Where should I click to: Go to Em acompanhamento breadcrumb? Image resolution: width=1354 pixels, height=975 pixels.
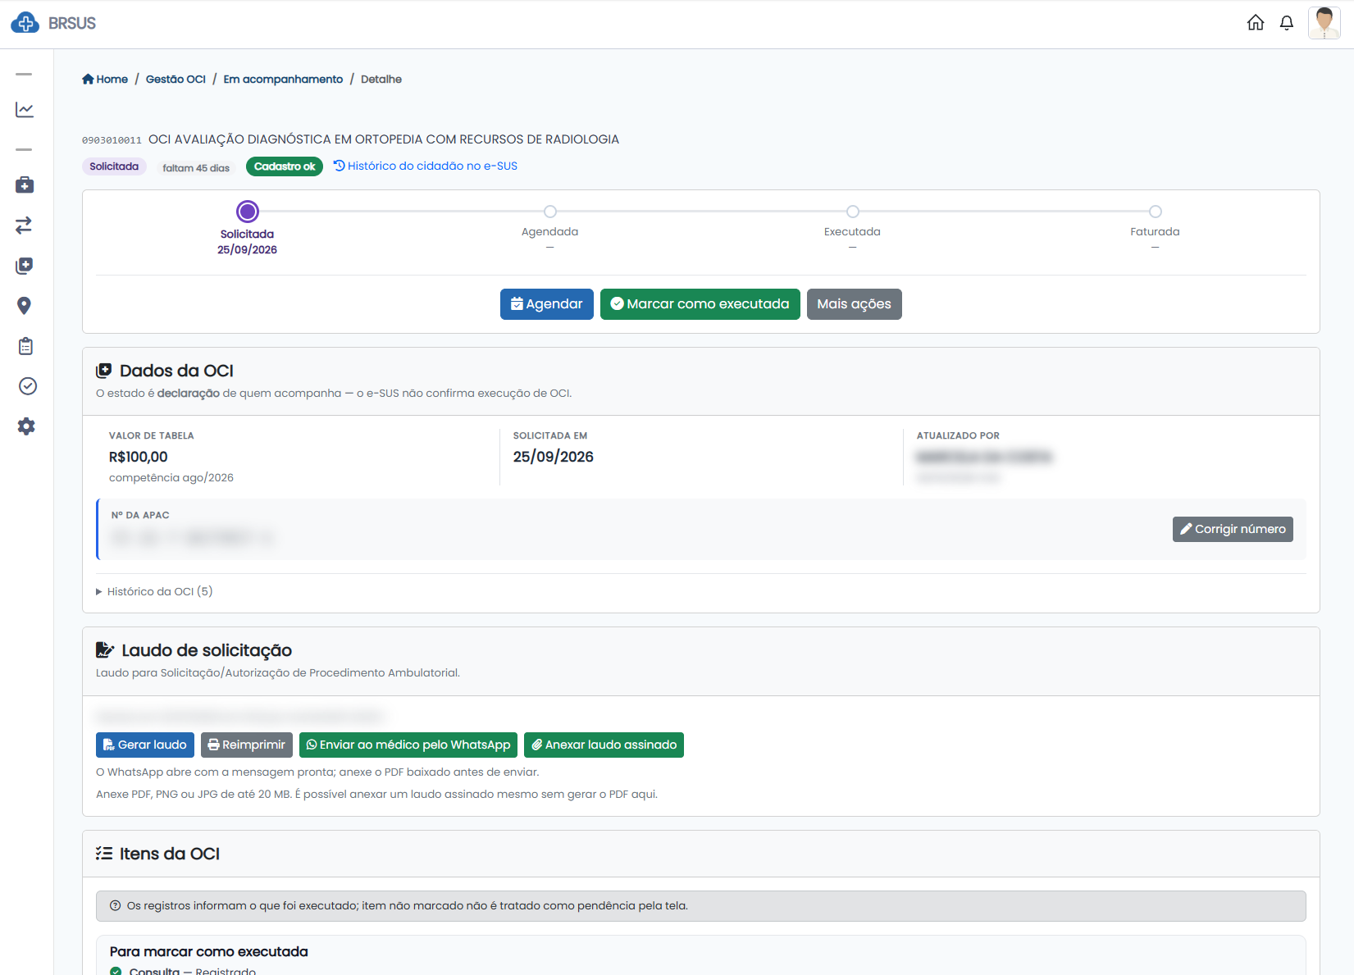coord(283,79)
